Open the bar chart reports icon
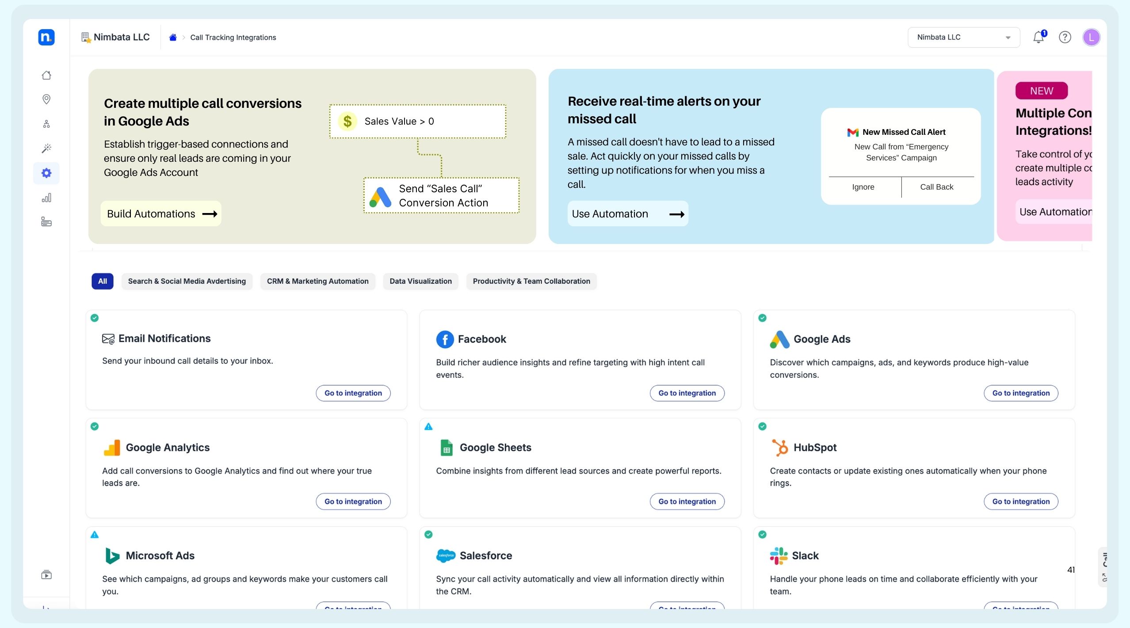 coord(46,198)
